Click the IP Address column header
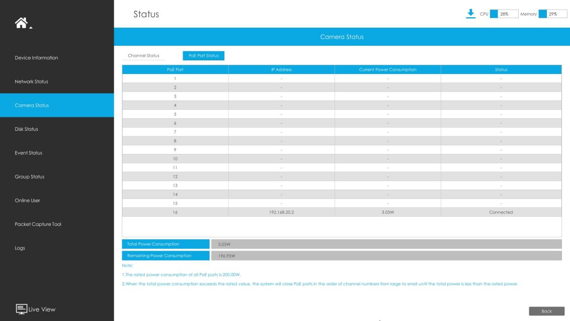 [281, 69]
